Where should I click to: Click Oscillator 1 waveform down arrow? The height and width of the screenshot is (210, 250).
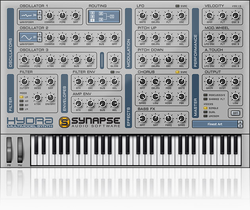point(40,17)
